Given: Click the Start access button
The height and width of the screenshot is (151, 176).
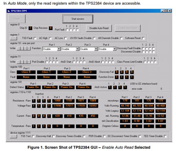Looking at the screenshot, I should click(78, 19).
